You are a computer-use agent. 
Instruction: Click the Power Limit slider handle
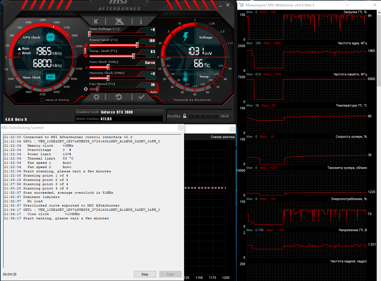point(137,45)
